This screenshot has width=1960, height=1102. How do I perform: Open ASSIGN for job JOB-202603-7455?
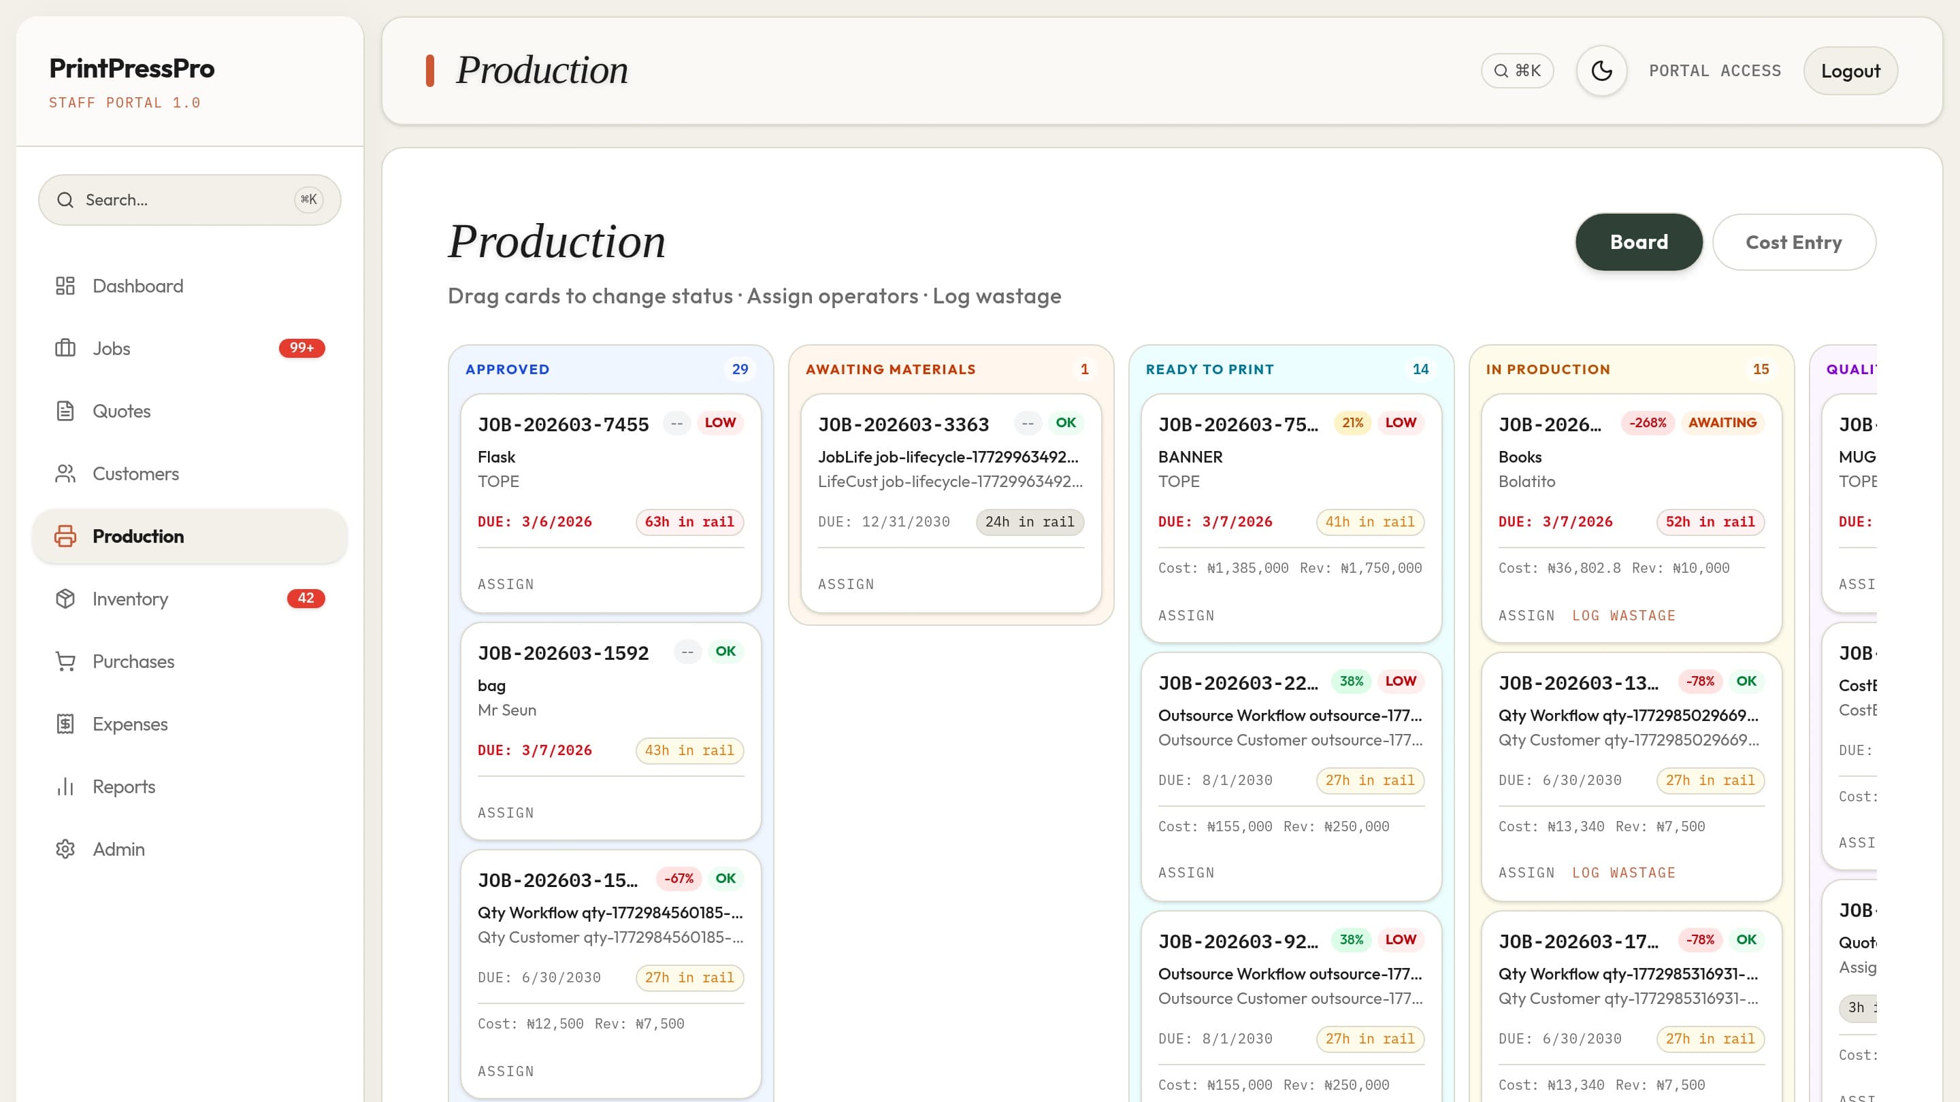(x=505, y=584)
